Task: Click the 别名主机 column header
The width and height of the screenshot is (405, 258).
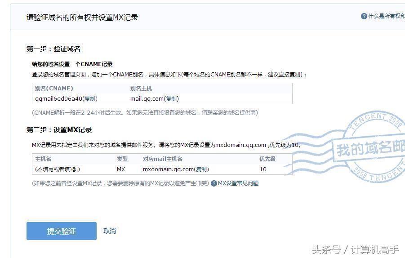Action: click(x=141, y=89)
